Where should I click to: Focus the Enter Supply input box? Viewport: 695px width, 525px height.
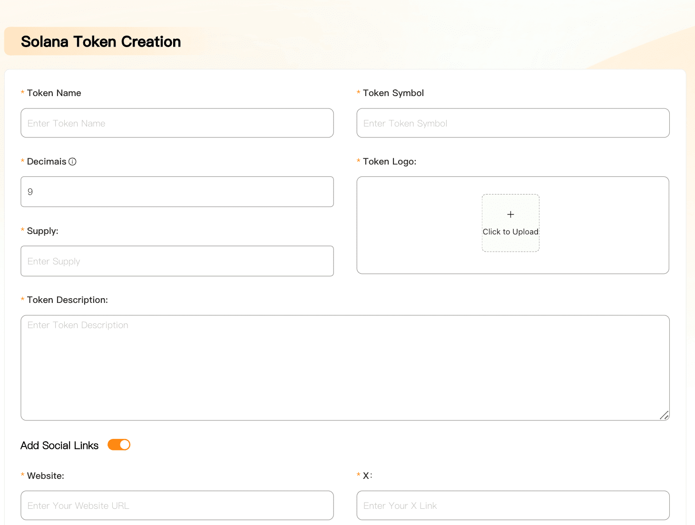click(177, 261)
